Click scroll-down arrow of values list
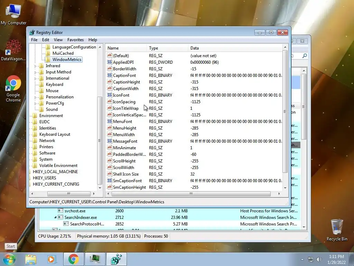The width and height of the screenshot is (354, 266). click(x=285, y=188)
